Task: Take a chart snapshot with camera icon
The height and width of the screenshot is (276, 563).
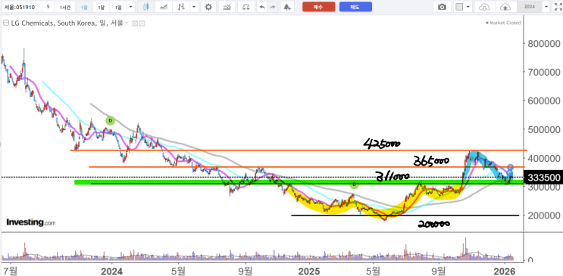Action: (x=443, y=7)
